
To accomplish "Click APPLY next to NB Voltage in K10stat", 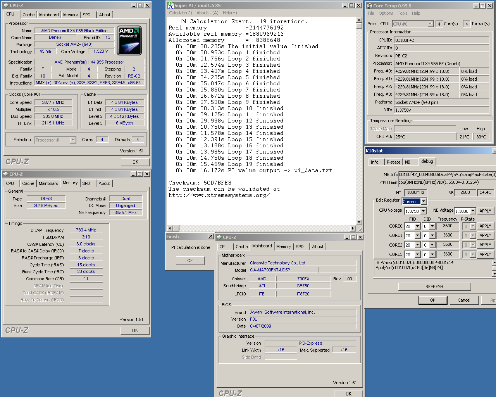I will click(485, 211).
